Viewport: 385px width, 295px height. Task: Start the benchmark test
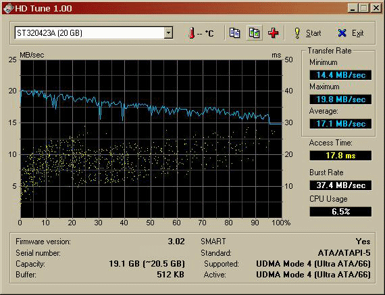(307, 33)
